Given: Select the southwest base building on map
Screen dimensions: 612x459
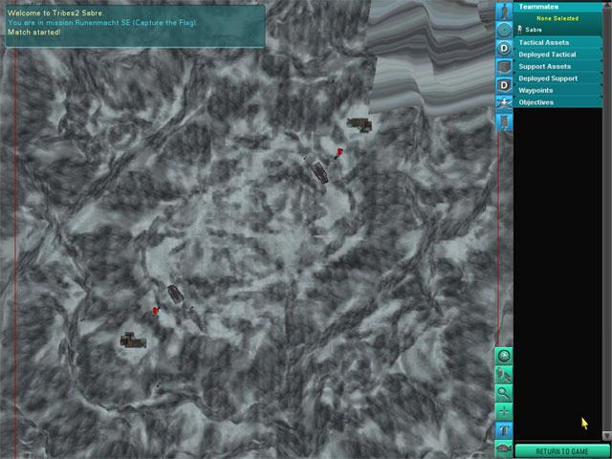Looking at the screenshot, I should (133, 340).
